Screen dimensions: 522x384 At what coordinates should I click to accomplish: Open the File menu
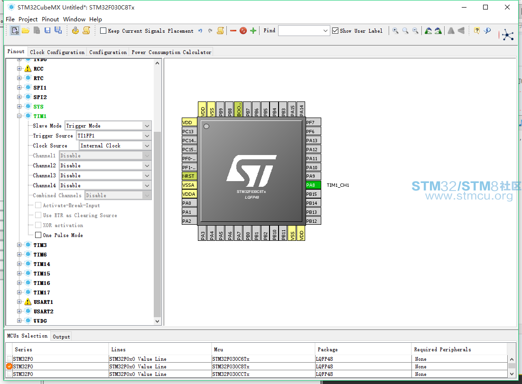[x=10, y=19]
